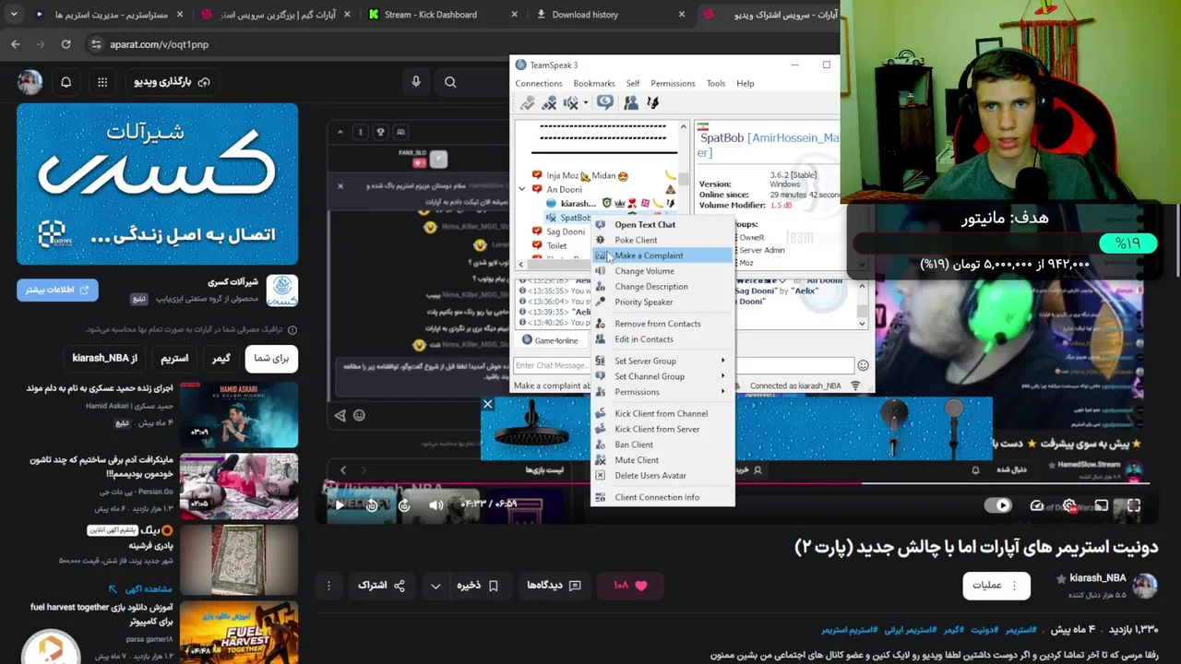Open TeamSpeak contacts toolbar icon

[x=631, y=103]
